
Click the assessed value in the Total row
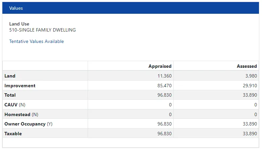250,95
